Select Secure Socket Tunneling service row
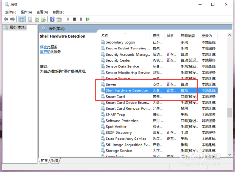This screenshot has height=172, width=235. 158,48
